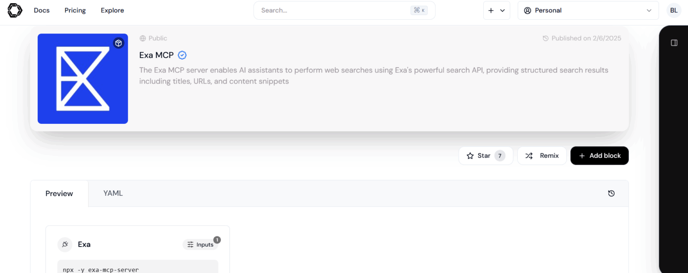Click the Exa plug icon in preview card
This screenshot has height=273, width=688.
tap(65, 244)
